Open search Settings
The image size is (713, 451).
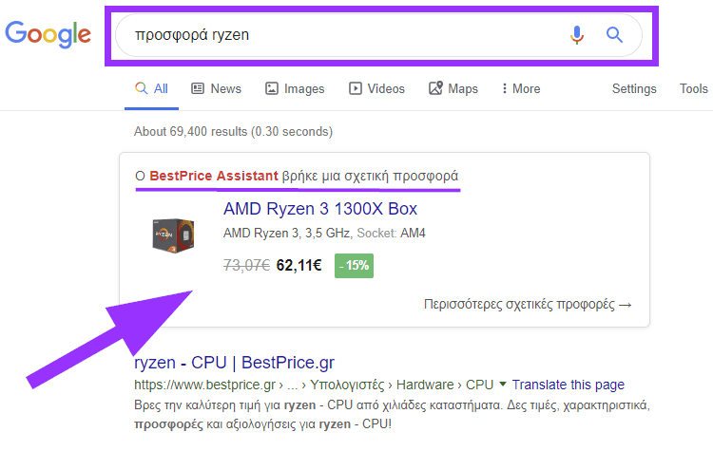pos(634,88)
